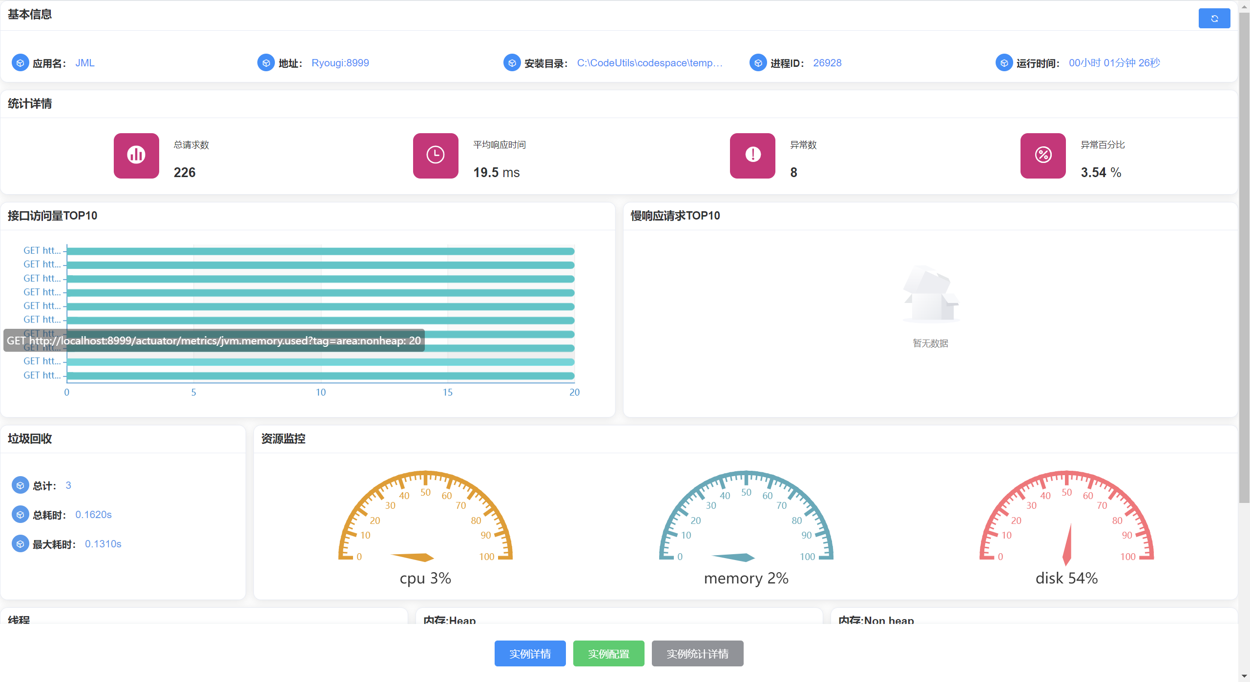Open the 实例详情 tab

pyautogui.click(x=530, y=653)
